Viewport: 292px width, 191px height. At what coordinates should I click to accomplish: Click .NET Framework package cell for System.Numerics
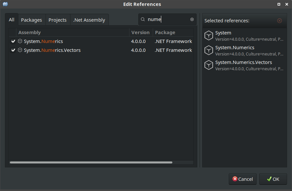pyautogui.click(x=173, y=41)
